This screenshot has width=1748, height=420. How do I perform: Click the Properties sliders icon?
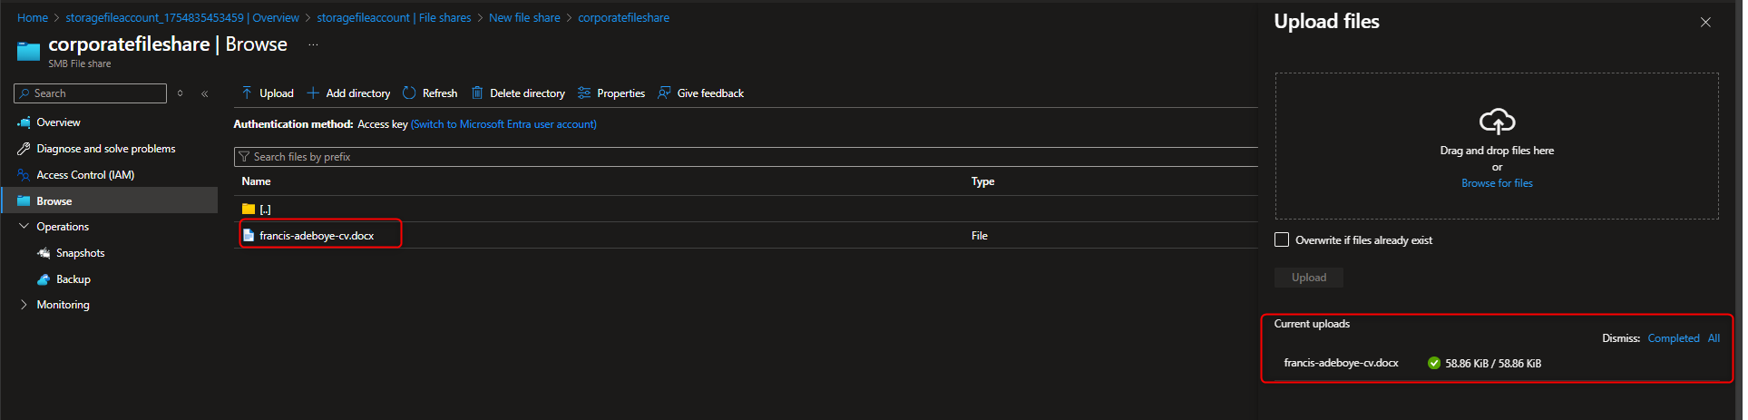pos(584,93)
